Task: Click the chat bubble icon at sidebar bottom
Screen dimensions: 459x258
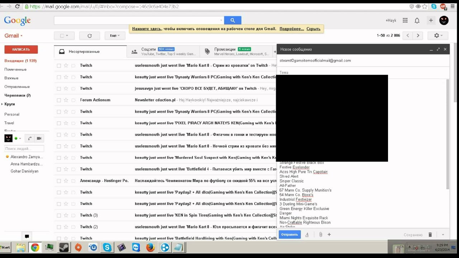Action: point(27,236)
